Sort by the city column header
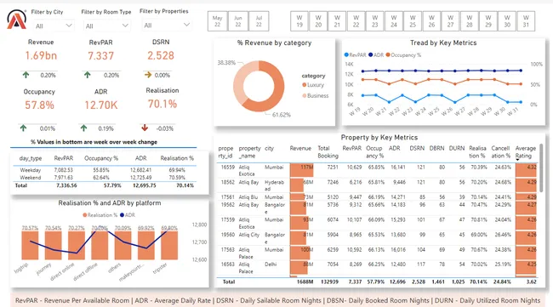Image resolution: width=553 pixels, height=307 pixels. [269, 148]
